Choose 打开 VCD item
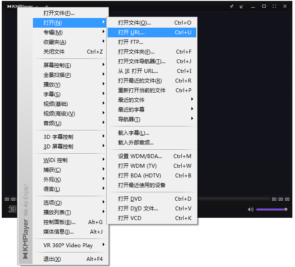 pyautogui.click(x=152, y=218)
